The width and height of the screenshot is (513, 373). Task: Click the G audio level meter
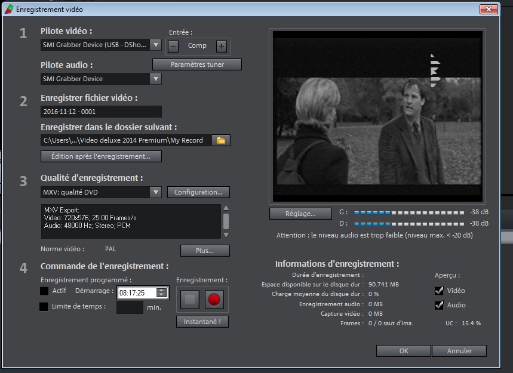[409, 212]
